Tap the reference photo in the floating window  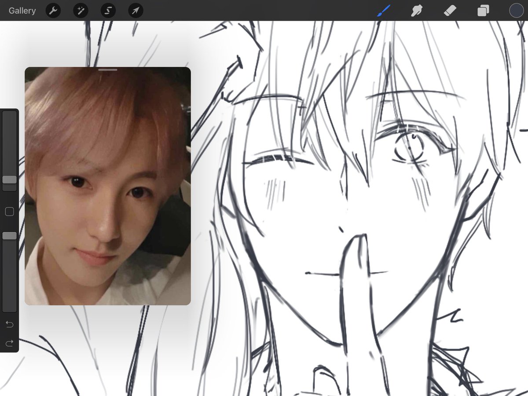[108, 186]
